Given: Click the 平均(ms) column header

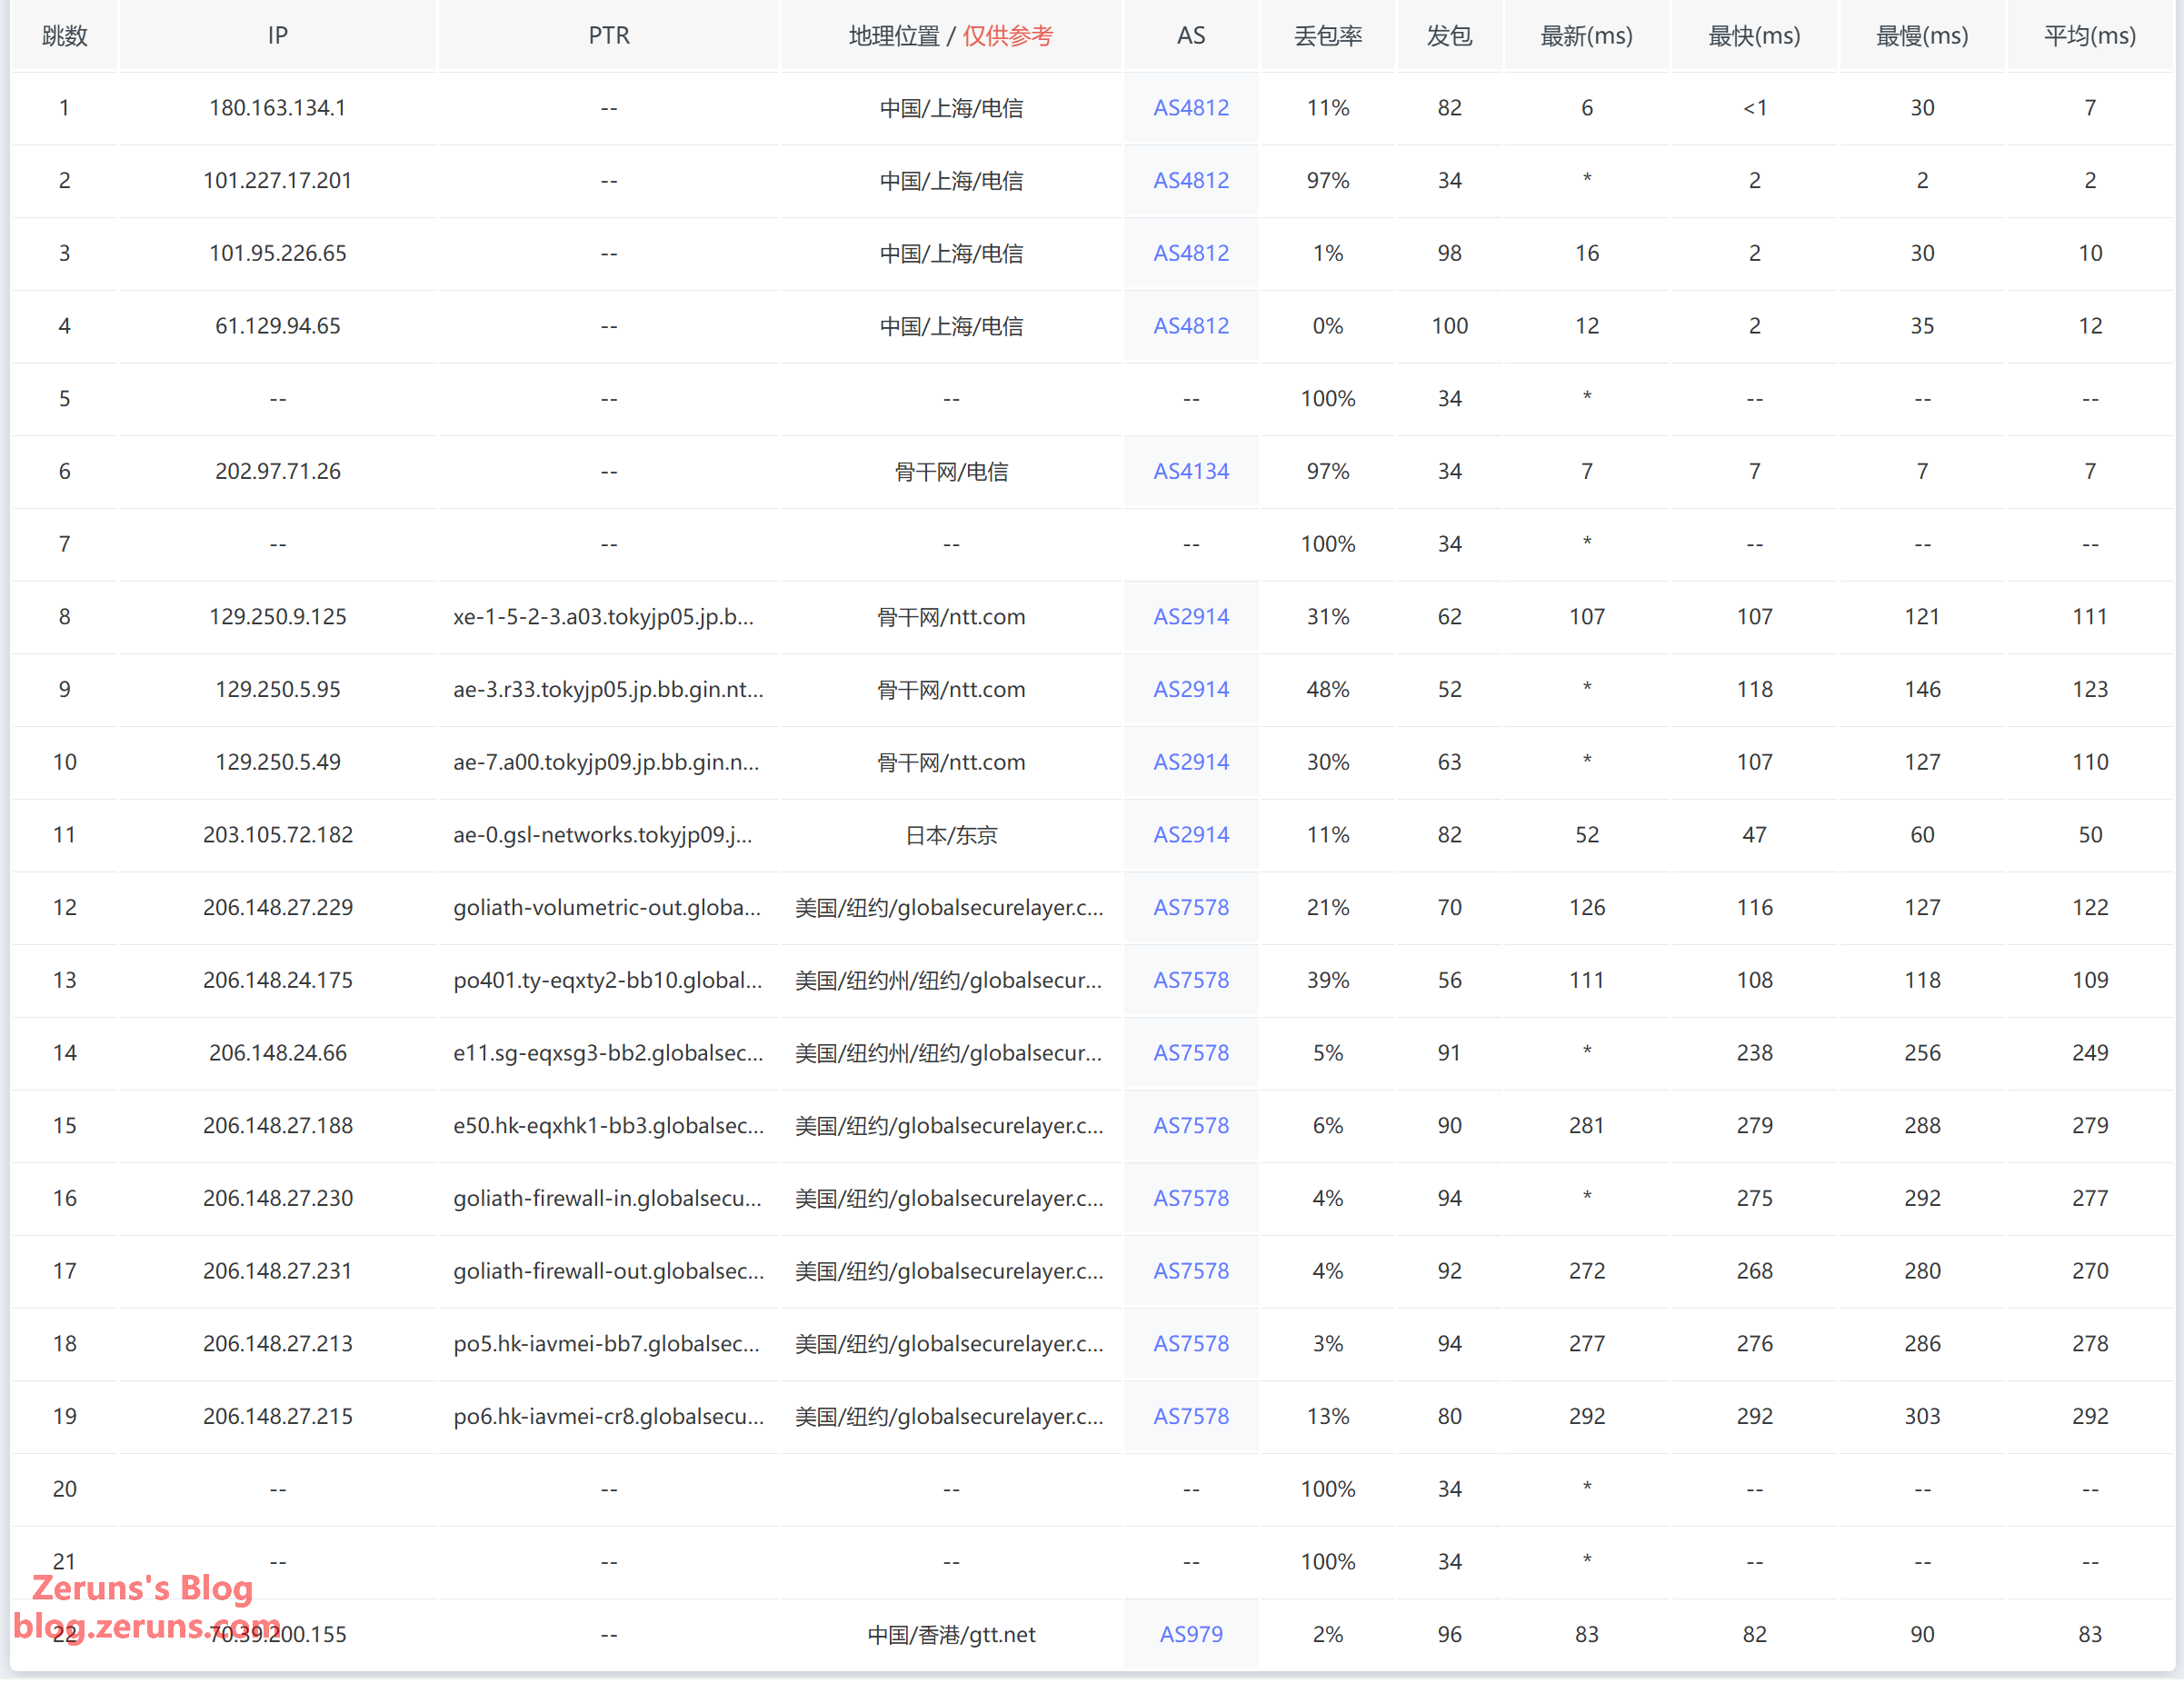Looking at the screenshot, I should (2089, 36).
